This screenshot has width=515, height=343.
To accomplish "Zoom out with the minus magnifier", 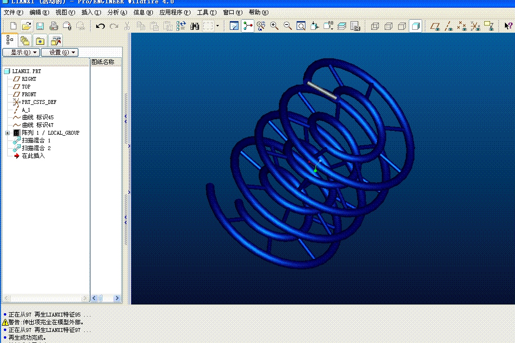I will [x=288, y=26].
